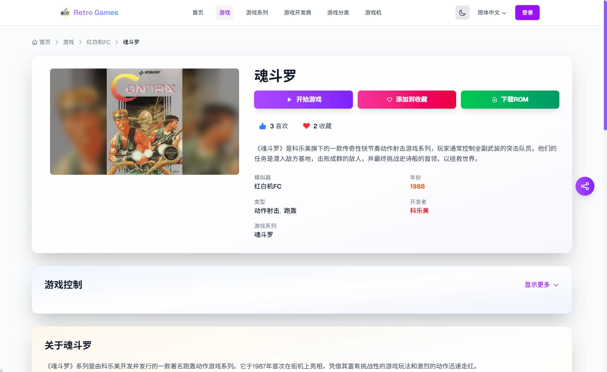Click the blue thumbs-up like icon
Screen dimensions: 607x372
pyautogui.click(x=263, y=126)
